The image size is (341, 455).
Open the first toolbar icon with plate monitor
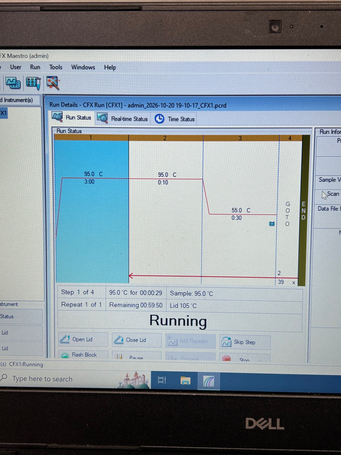(13, 83)
